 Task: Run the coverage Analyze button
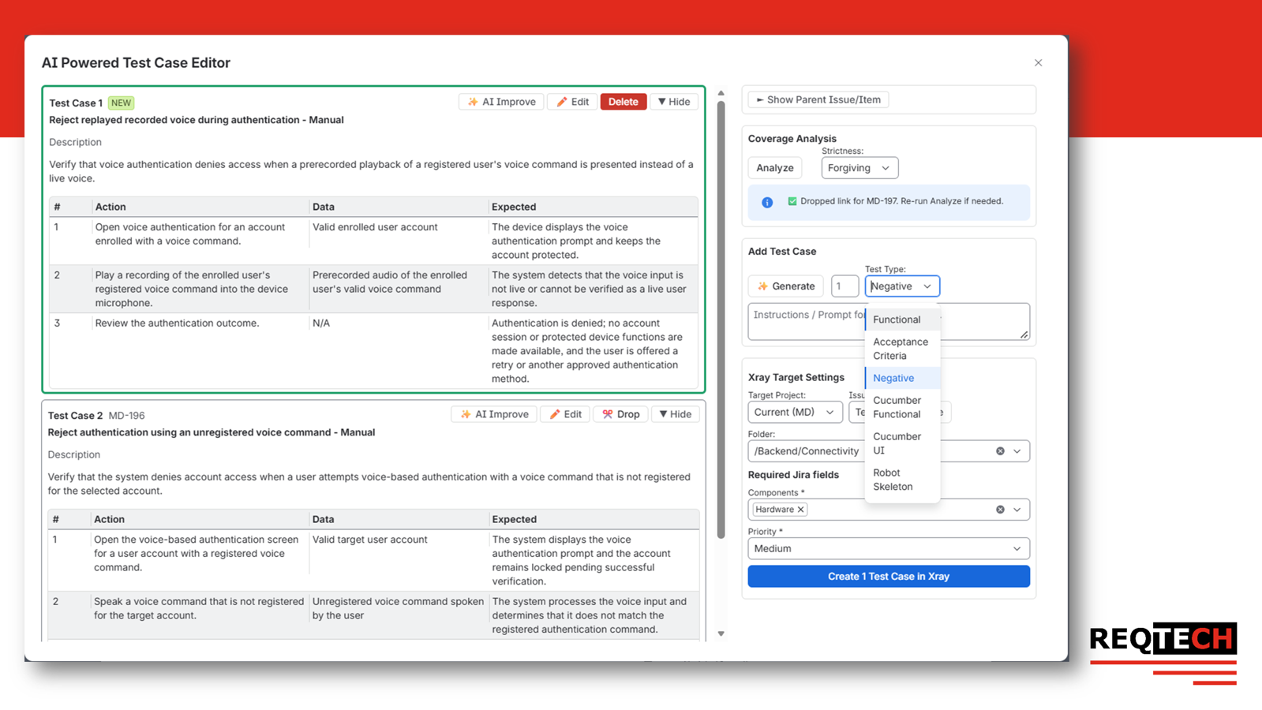pos(775,168)
